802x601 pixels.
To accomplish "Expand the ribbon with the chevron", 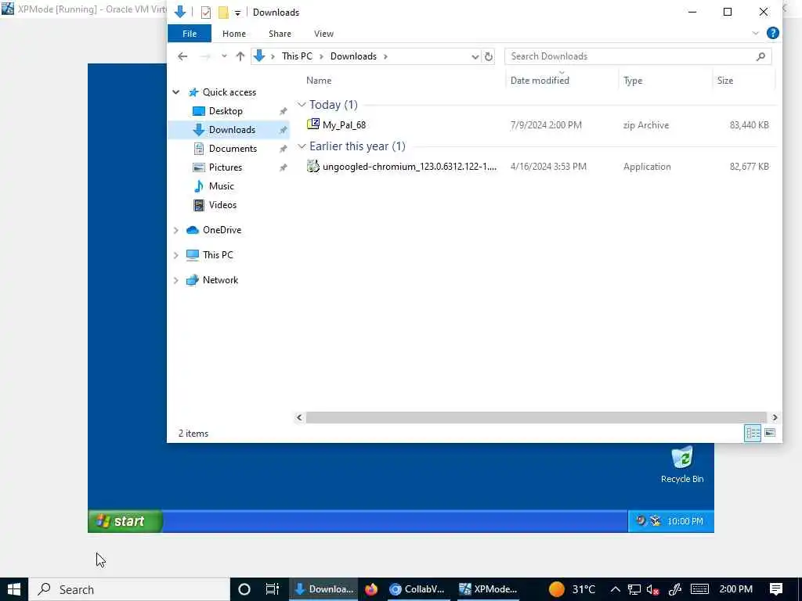I will coord(756,33).
